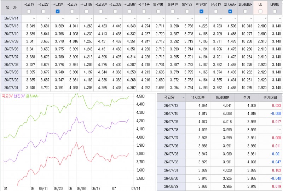Disable the 회사AA- checkbox
The height and width of the screenshot is (191, 283).
(x=230, y=11)
